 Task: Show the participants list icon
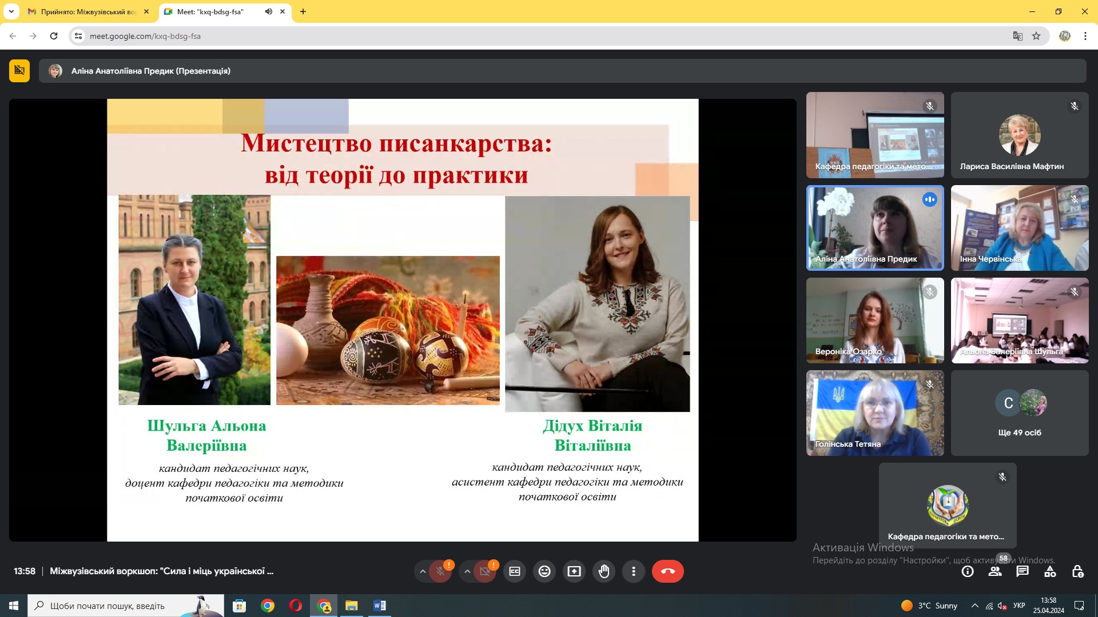click(x=995, y=571)
